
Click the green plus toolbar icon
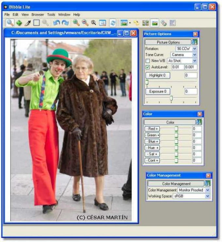[x=19, y=23]
